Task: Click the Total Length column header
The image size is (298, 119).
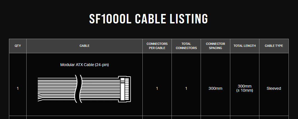Action: 245,46
